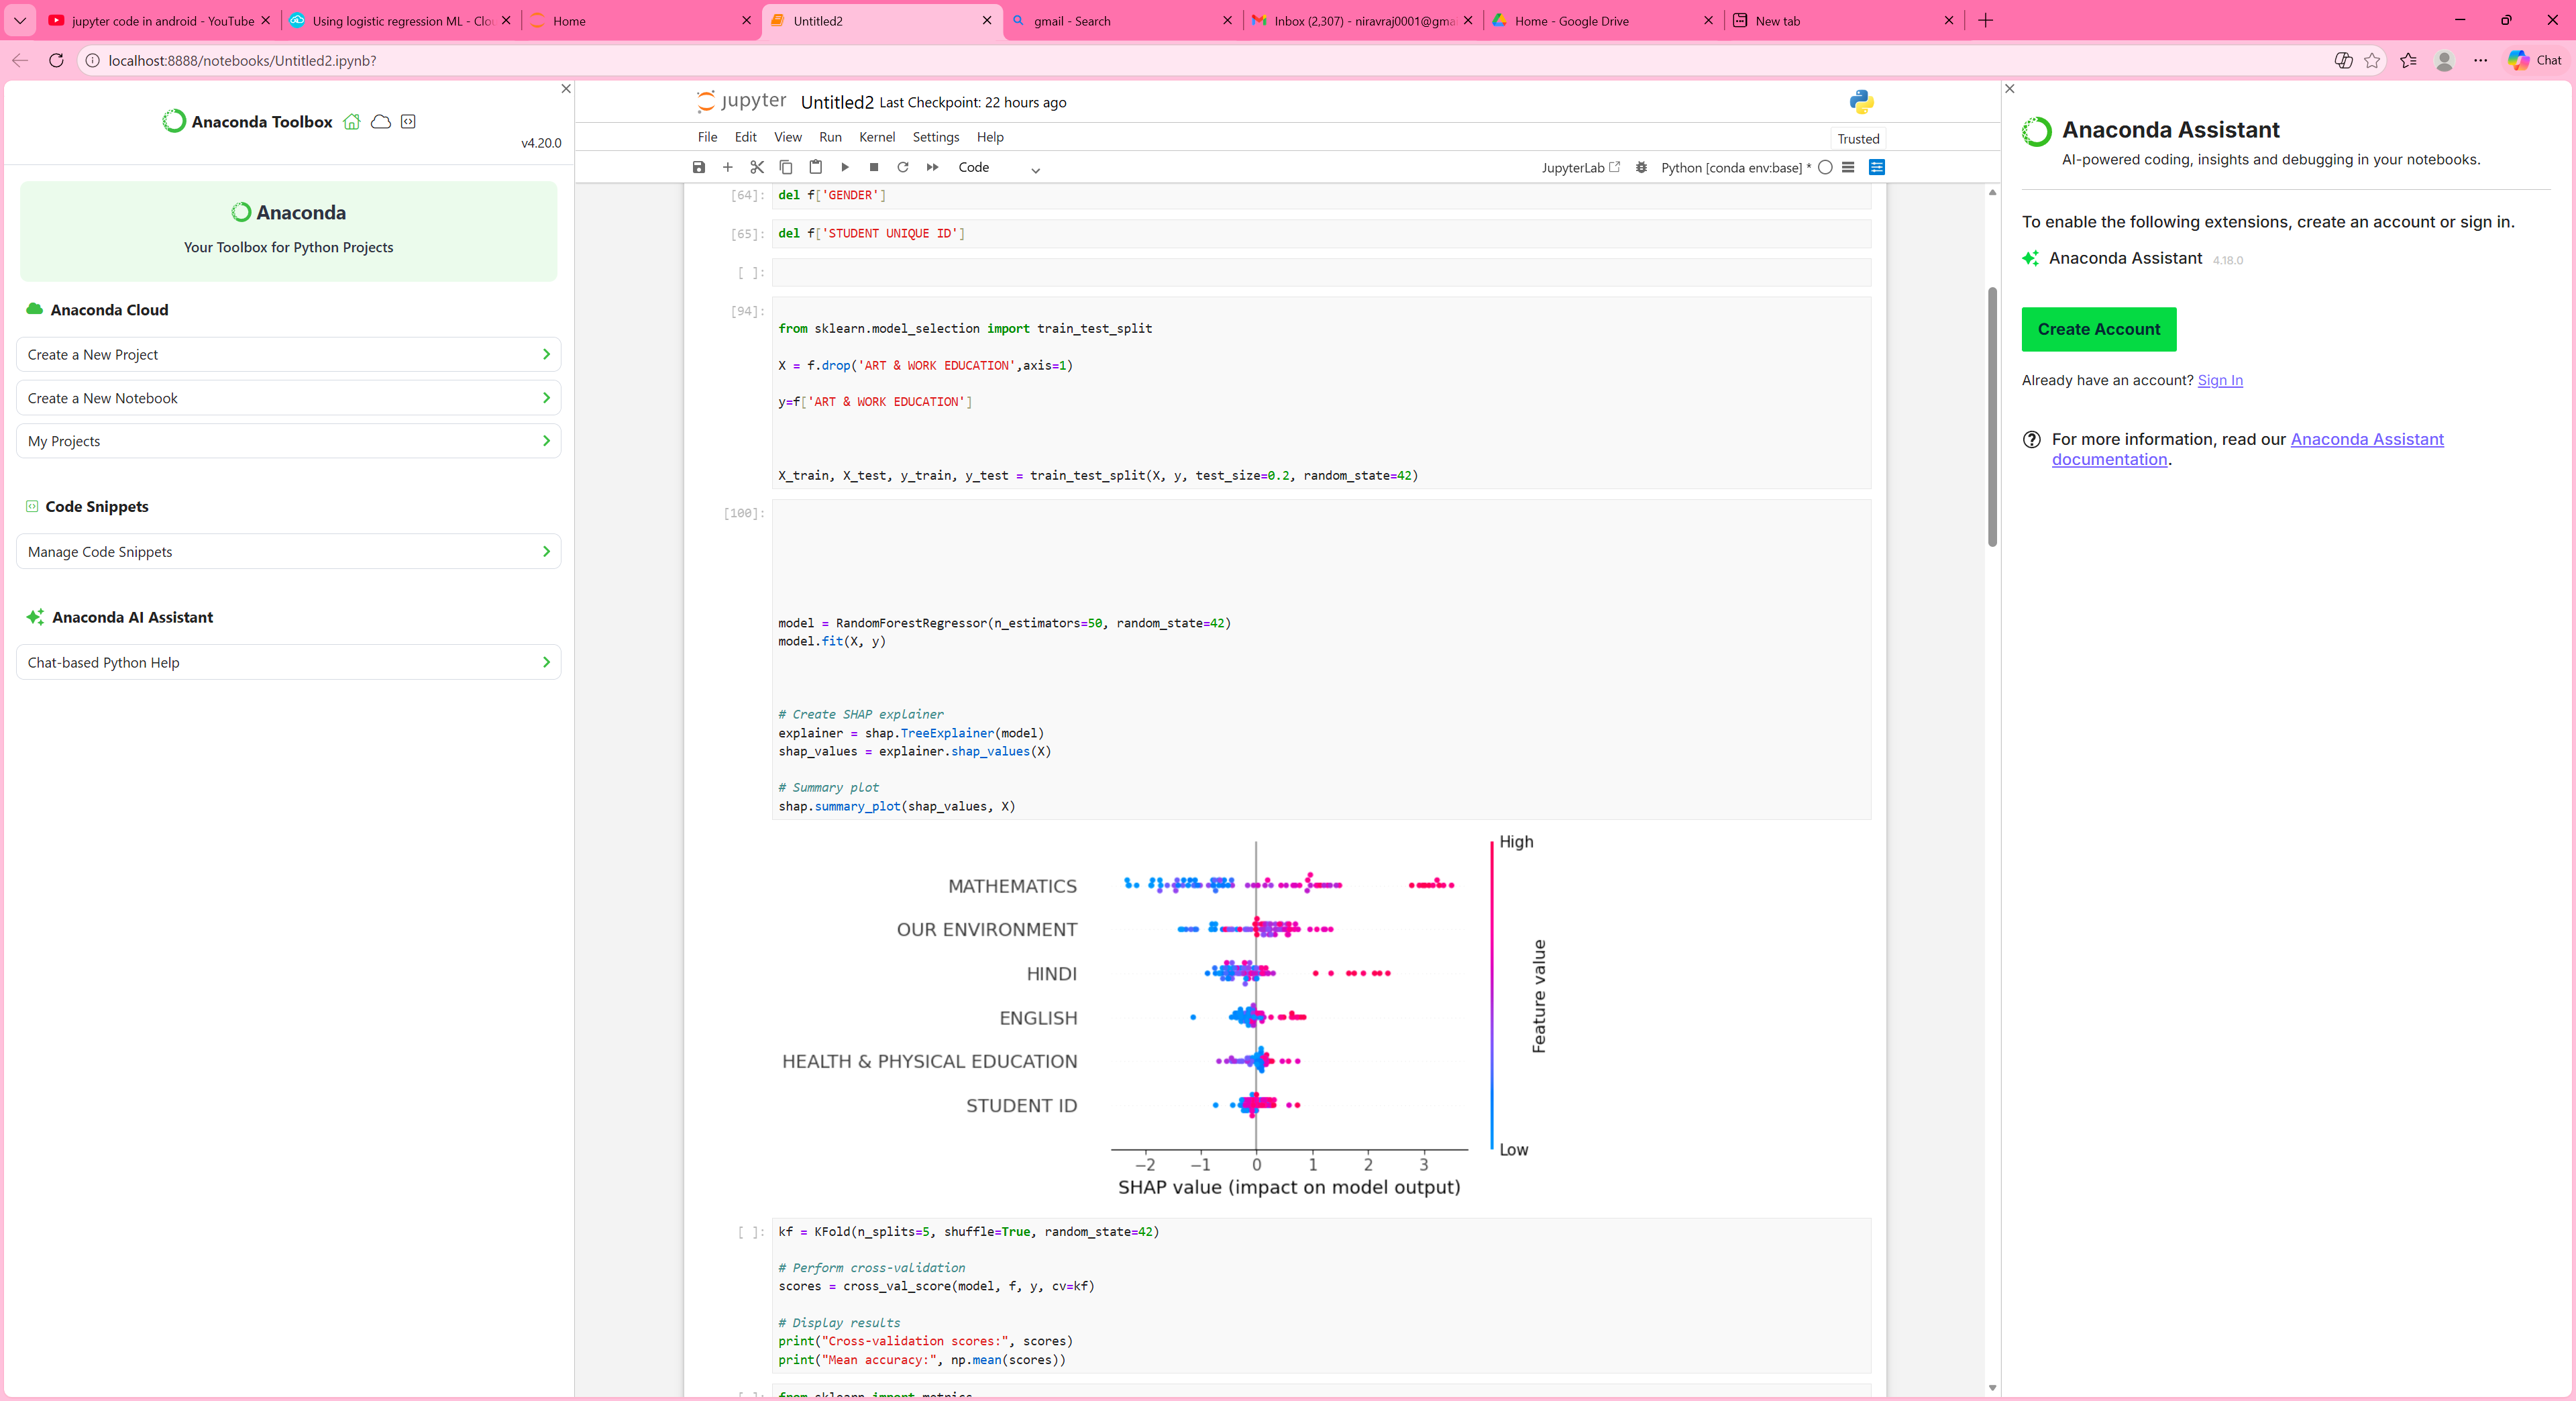Insert a cell below with plus icon
The width and height of the screenshot is (2576, 1401).
pos(727,167)
